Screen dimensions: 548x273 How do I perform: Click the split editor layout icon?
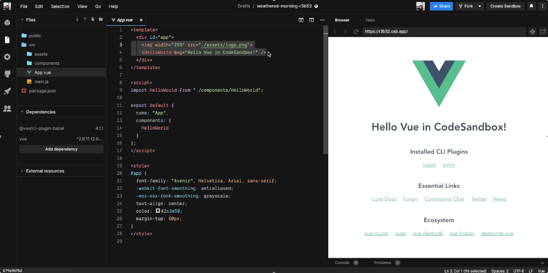[x=301, y=20]
